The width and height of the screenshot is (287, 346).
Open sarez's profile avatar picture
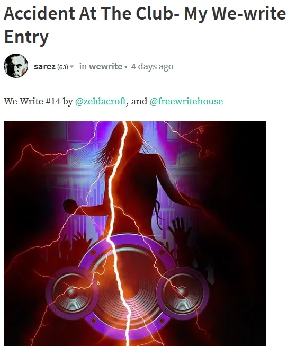click(x=16, y=66)
